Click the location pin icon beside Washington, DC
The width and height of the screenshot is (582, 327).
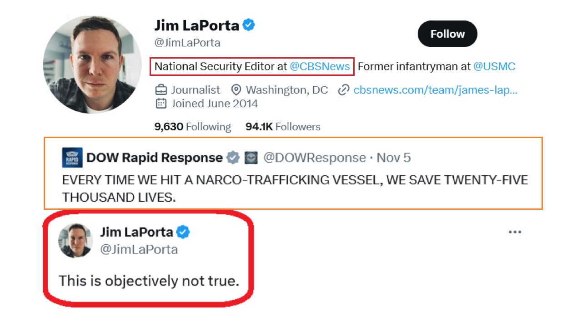click(236, 89)
